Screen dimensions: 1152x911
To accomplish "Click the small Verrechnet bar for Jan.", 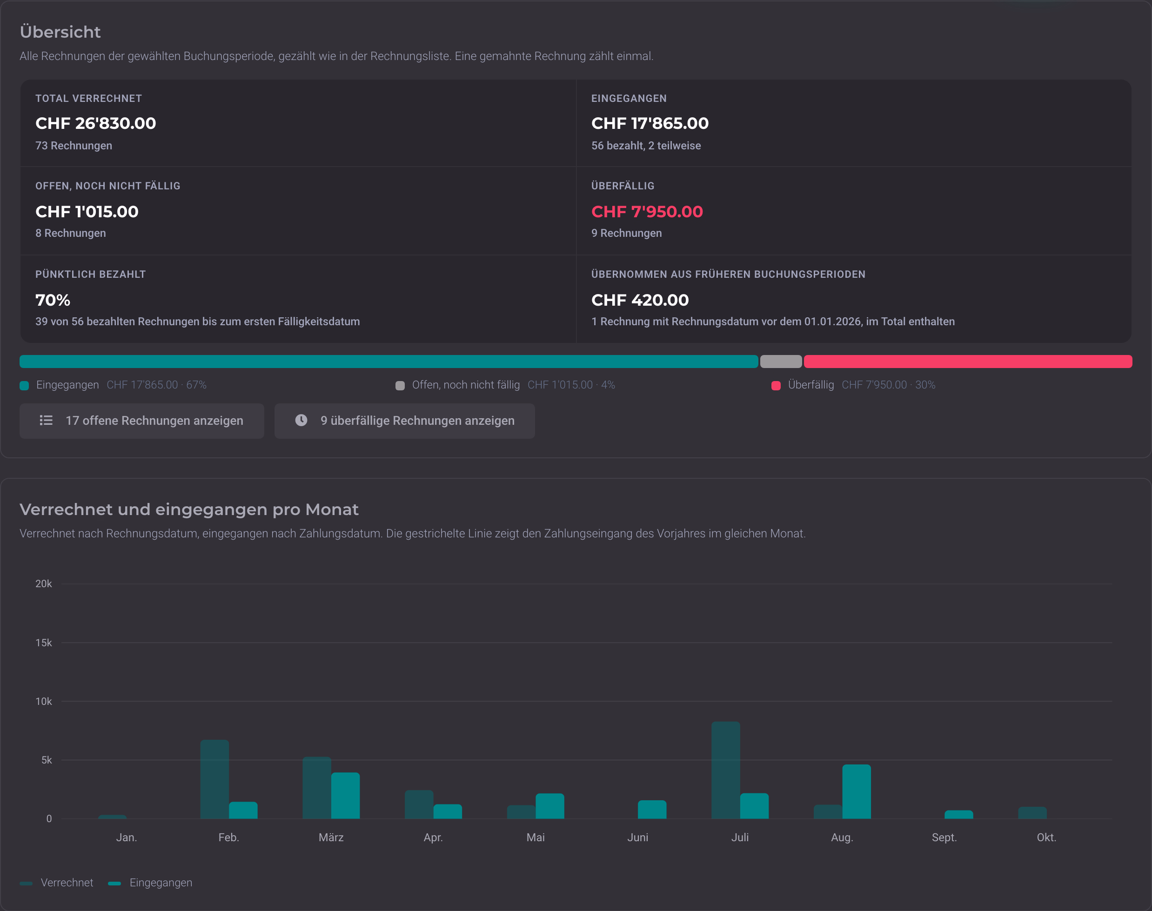I will click(113, 817).
